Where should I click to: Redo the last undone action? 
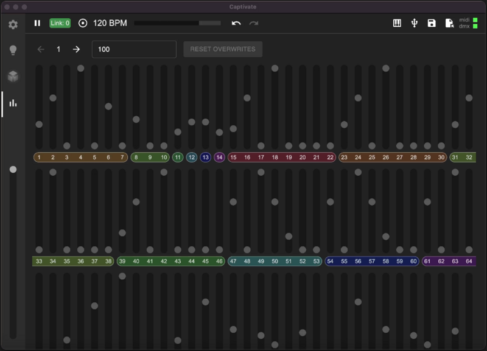tap(254, 23)
